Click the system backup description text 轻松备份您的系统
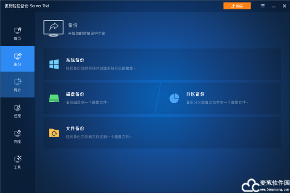Screen dimensions: 290x193 click(x=101, y=69)
